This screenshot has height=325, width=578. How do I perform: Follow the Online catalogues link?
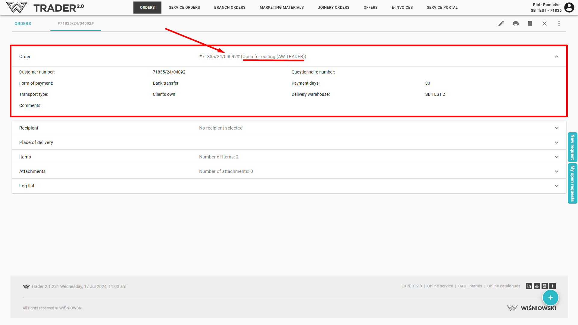tap(504, 286)
